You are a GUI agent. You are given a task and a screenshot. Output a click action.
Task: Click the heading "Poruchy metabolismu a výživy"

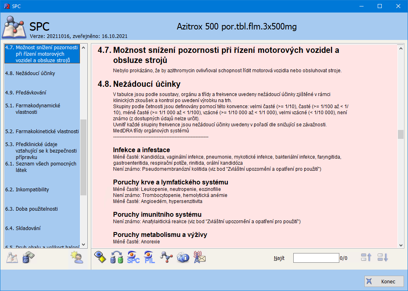pyautogui.click(x=160, y=234)
